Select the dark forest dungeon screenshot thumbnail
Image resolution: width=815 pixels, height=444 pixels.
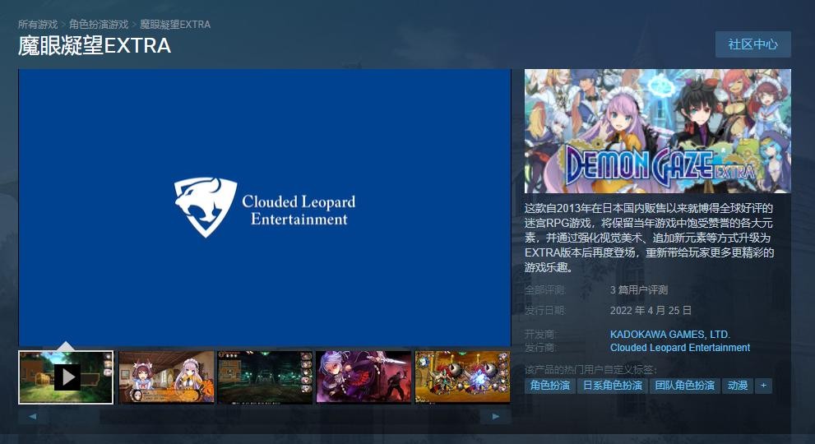[x=265, y=377]
